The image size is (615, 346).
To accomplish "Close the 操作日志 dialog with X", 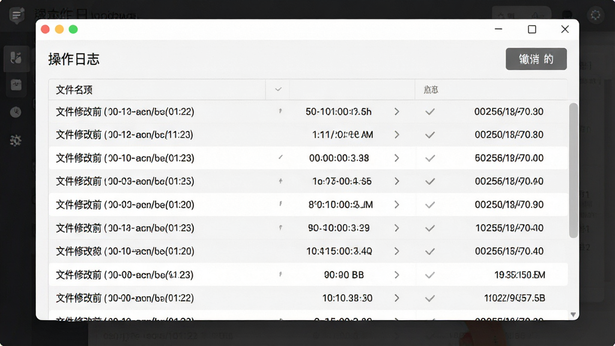I will [565, 29].
